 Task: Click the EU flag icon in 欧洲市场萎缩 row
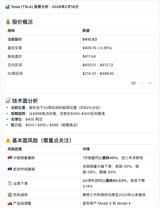[x=10, y=169]
